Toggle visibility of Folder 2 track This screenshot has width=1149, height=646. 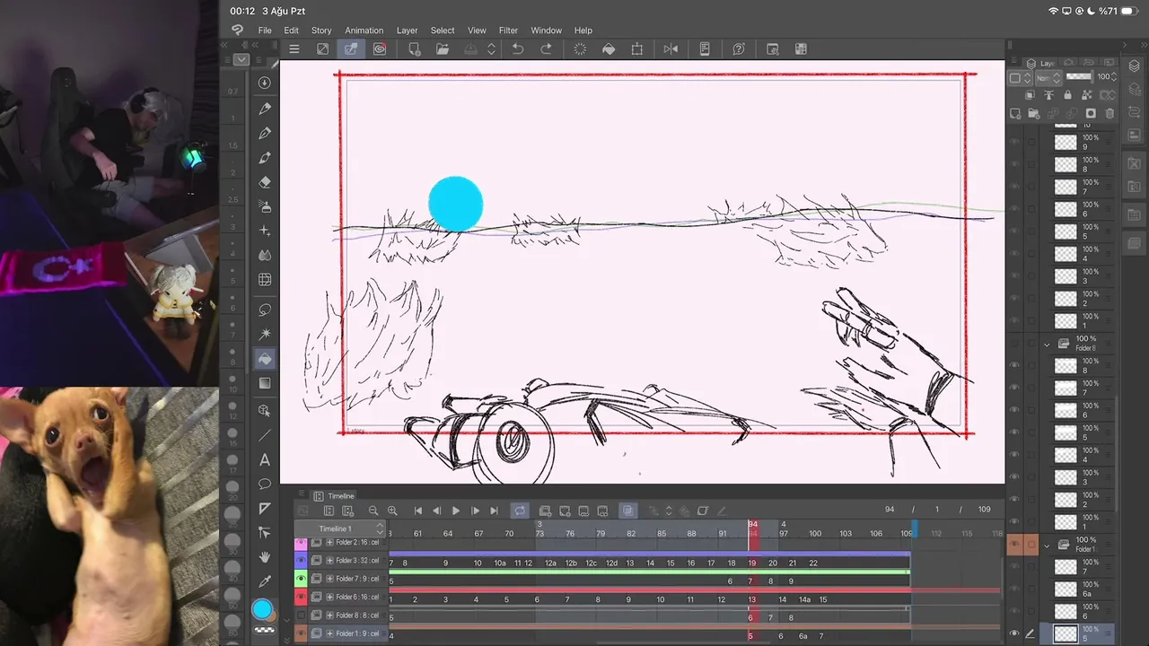(301, 543)
